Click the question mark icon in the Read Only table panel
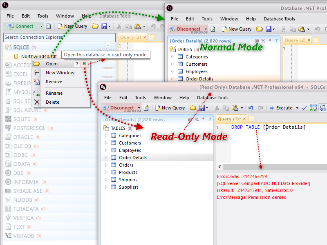327x245 pixels. (x=210, y=120)
